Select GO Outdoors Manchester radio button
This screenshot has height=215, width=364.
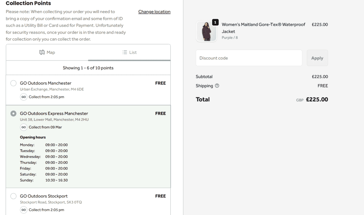tap(14, 83)
